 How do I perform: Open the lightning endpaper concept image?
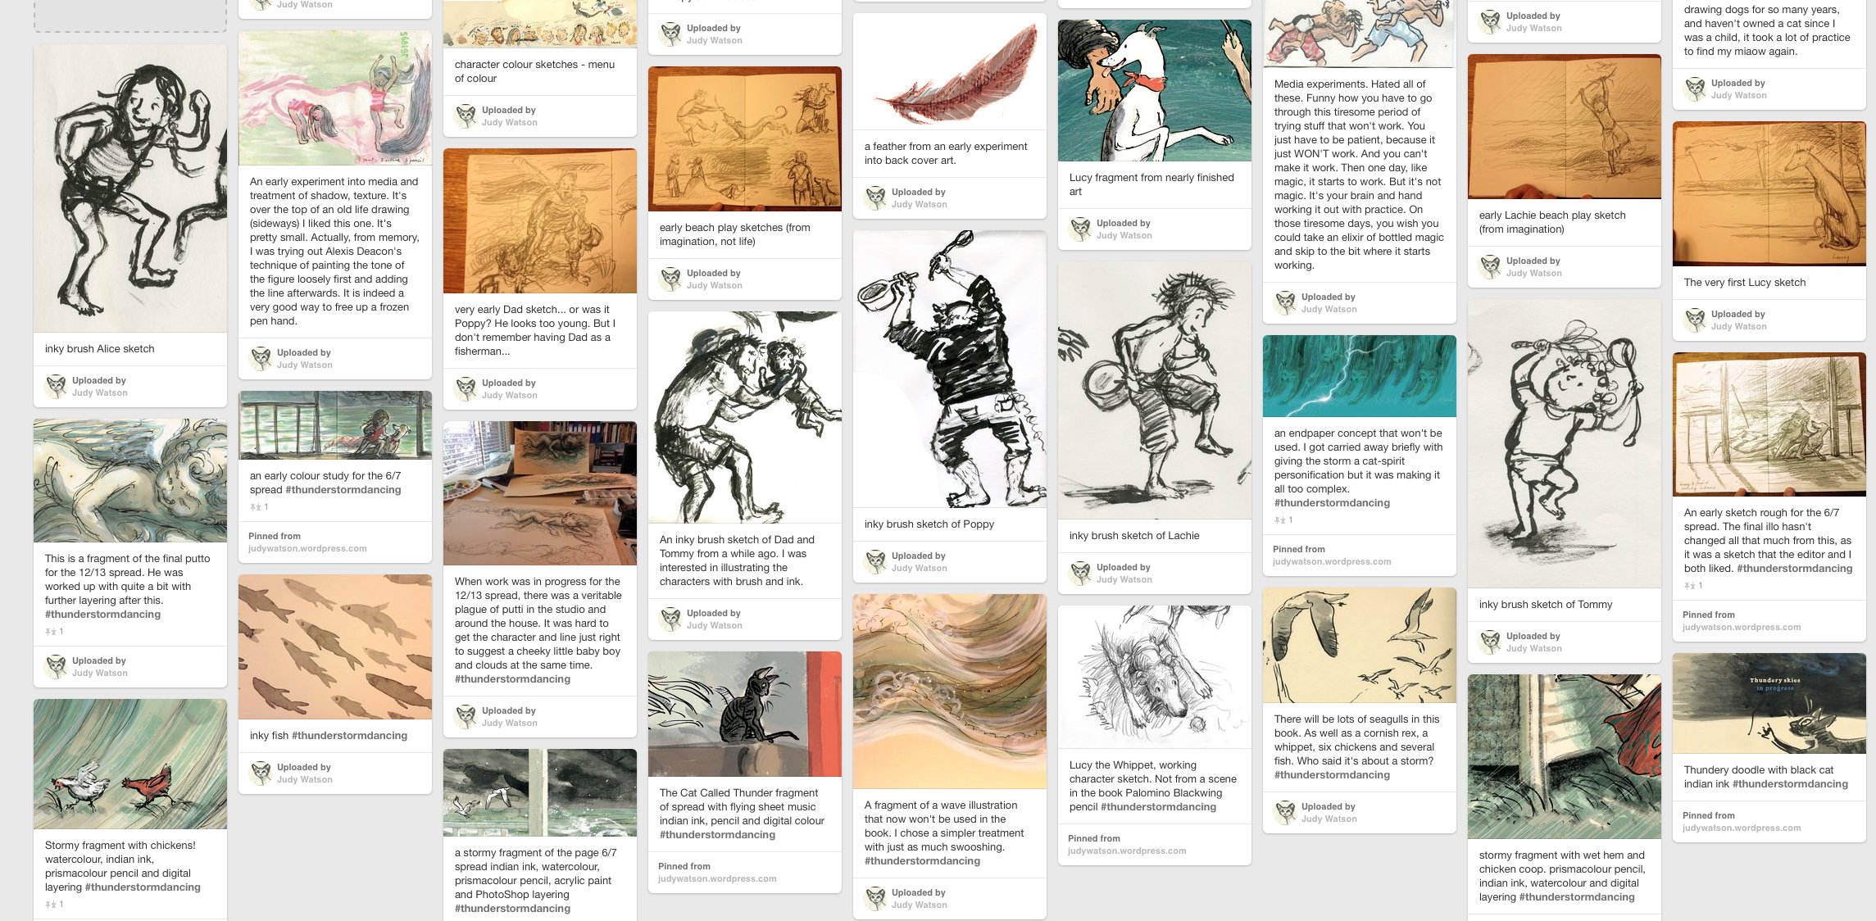(x=1360, y=376)
